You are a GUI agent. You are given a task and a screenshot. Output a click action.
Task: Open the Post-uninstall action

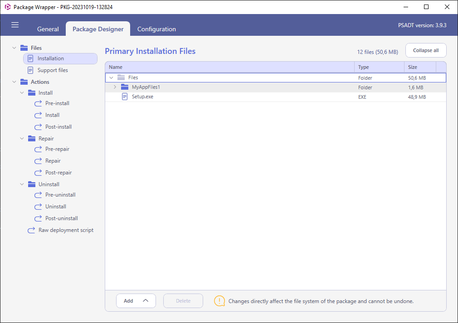pos(62,218)
